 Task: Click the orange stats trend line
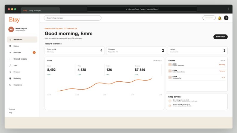(104, 83)
